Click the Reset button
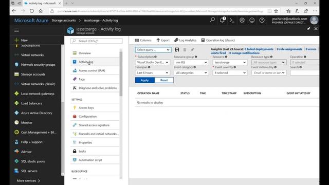 pos(164,80)
